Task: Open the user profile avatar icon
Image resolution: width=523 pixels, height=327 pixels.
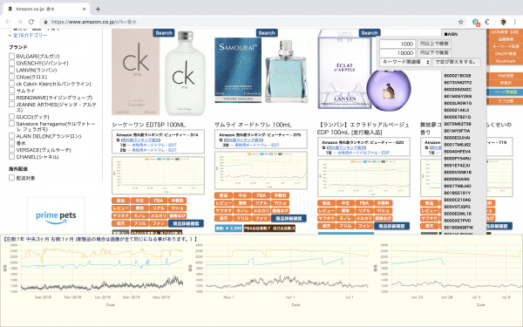Action: coord(503,22)
